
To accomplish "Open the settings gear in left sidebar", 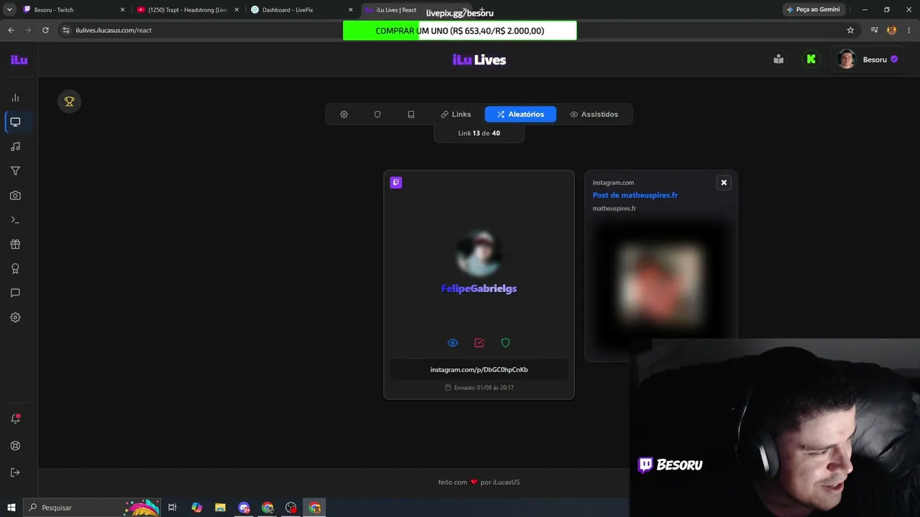I will [15, 317].
